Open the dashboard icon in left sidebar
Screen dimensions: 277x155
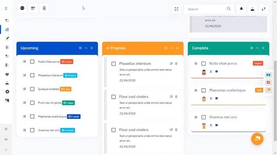[7, 21]
